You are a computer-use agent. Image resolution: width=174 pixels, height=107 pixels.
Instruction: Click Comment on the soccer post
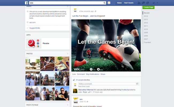(x=81, y=74)
